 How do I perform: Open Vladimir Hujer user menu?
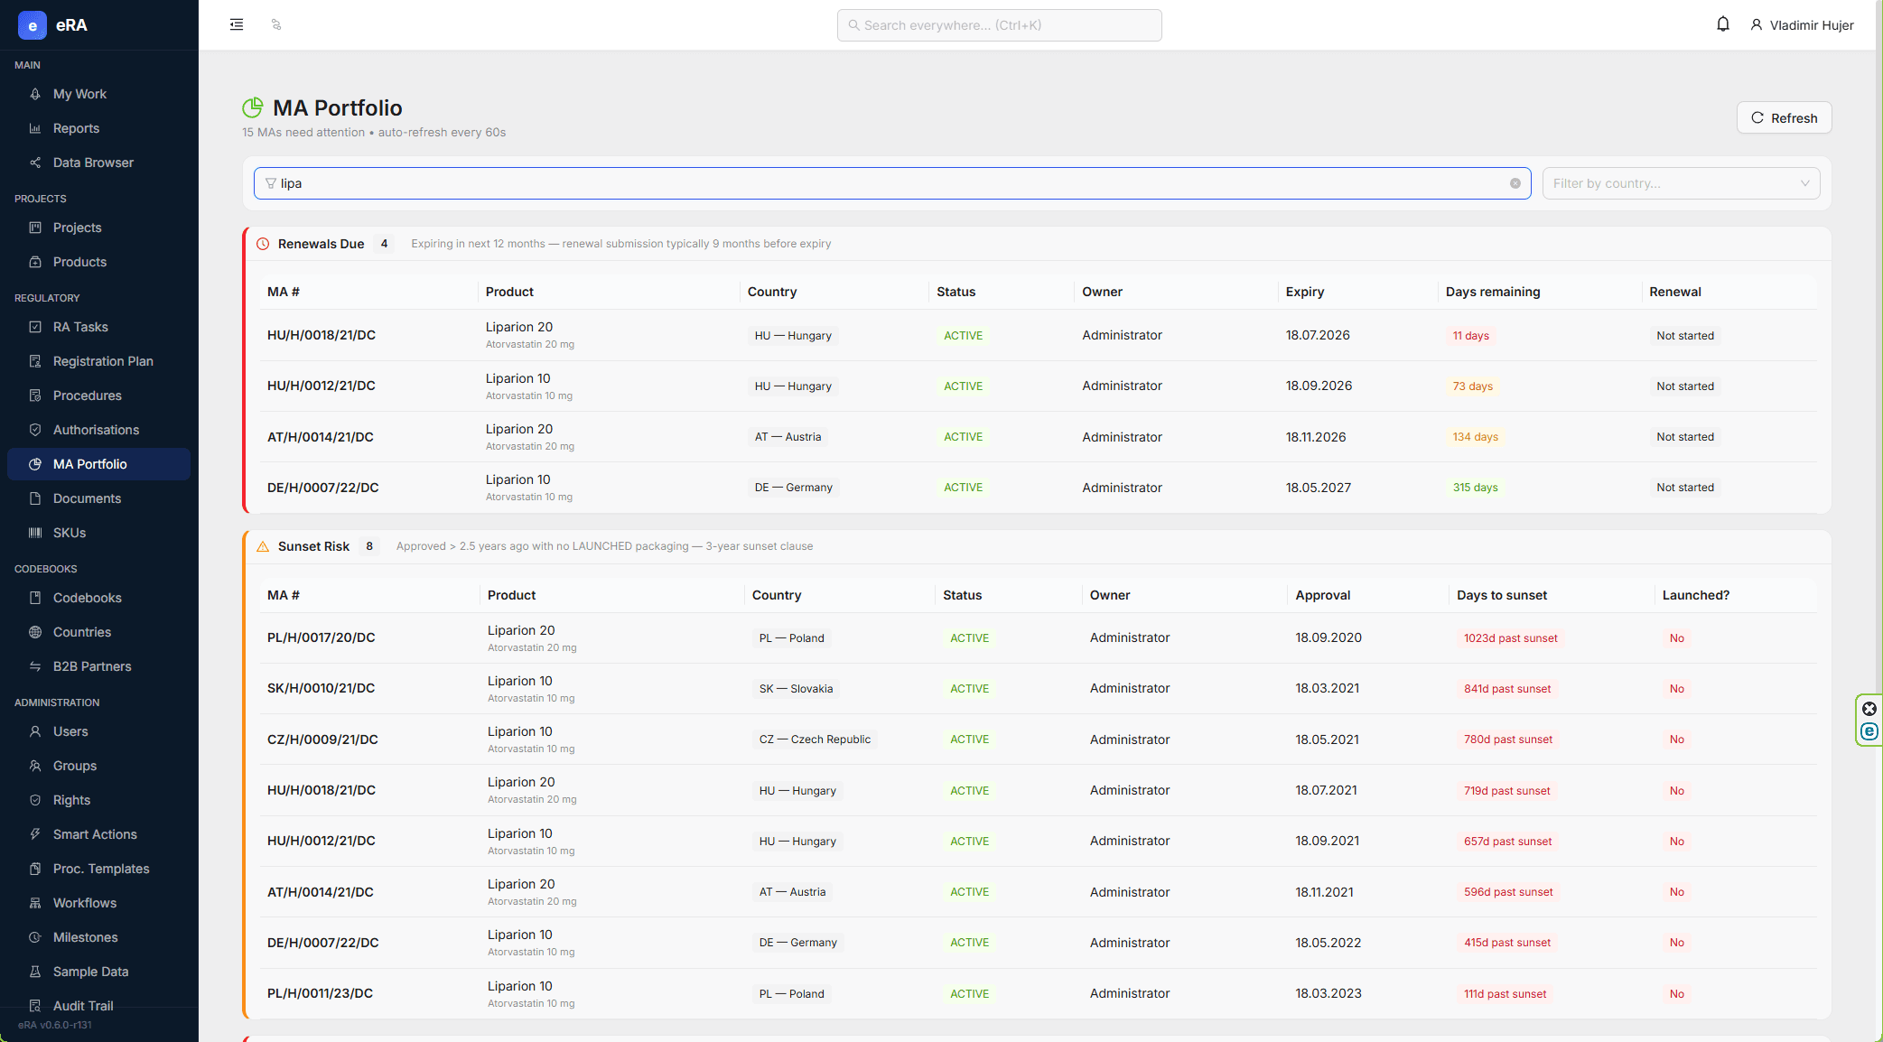(1802, 25)
